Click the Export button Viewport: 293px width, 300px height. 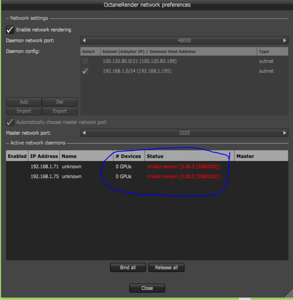(x=60, y=111)
